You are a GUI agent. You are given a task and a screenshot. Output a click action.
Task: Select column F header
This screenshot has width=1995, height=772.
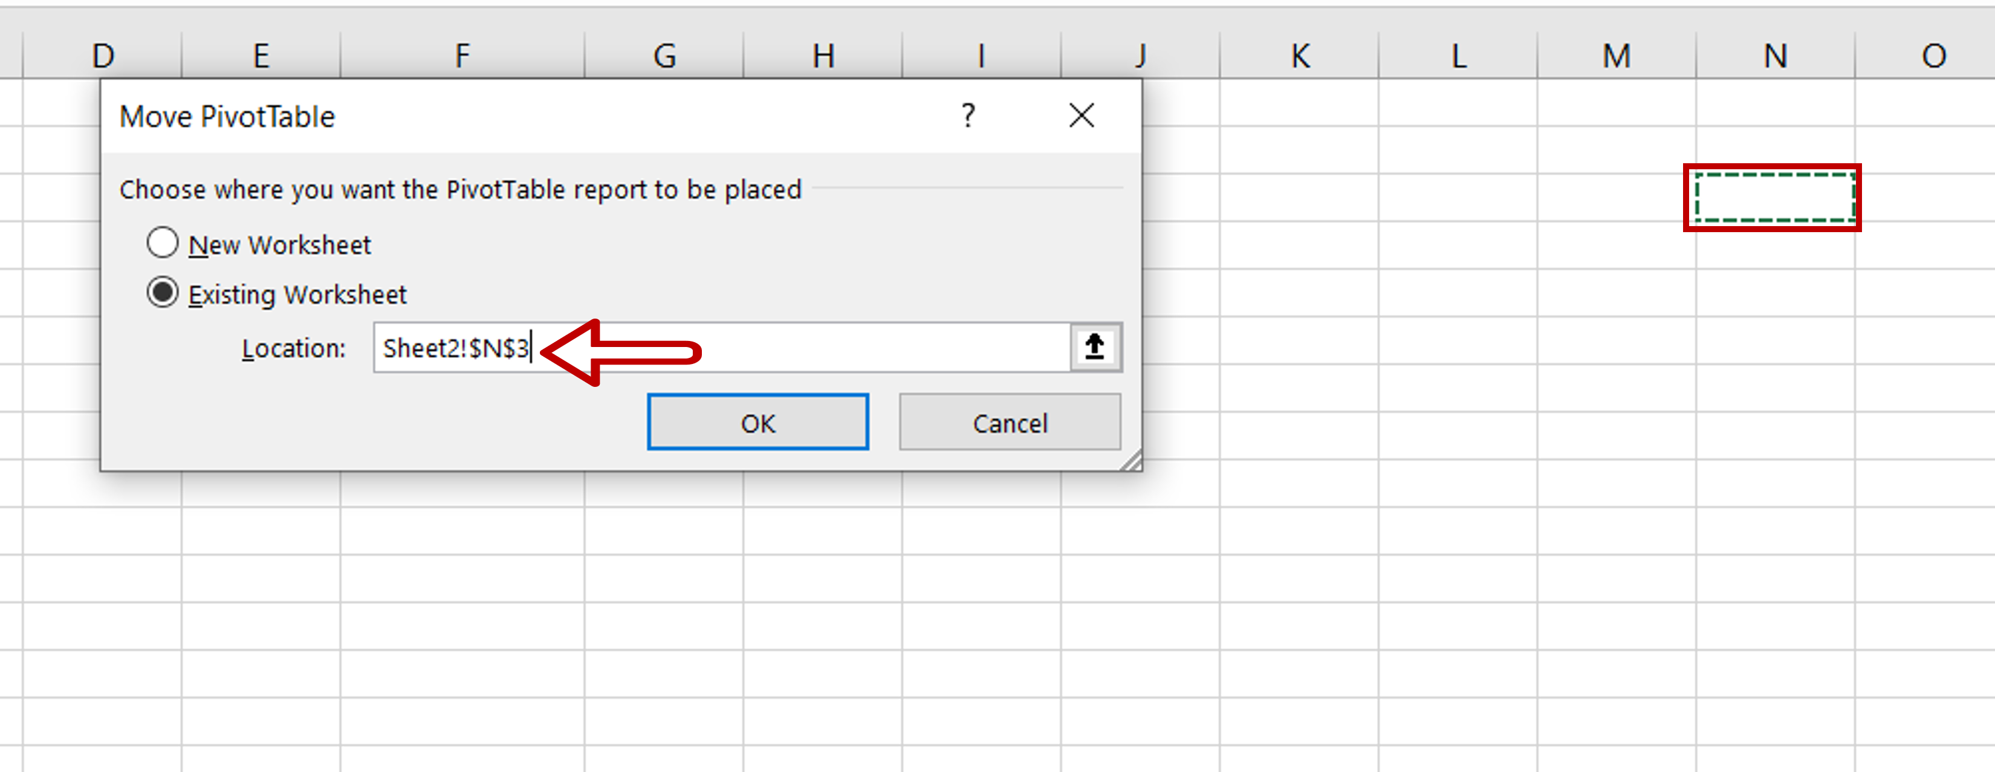pyautogui.click(x=462, y=55)
